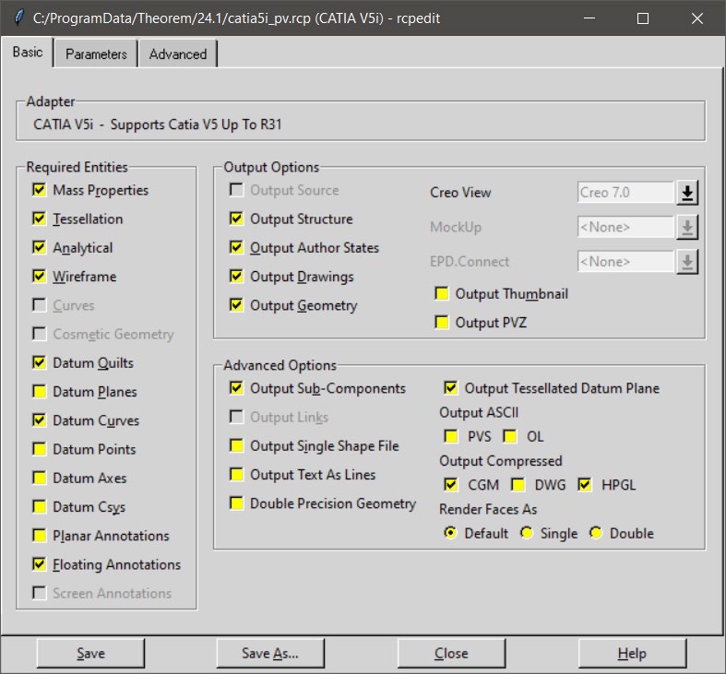Uncheck Output Tessellated Datum Plane
This screenshot has height=674, width=726.
click(451, 388)
